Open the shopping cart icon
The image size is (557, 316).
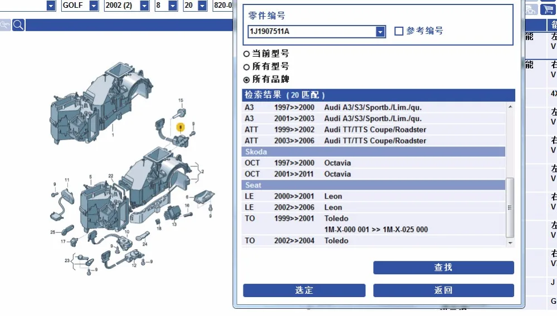pos(548,9)
